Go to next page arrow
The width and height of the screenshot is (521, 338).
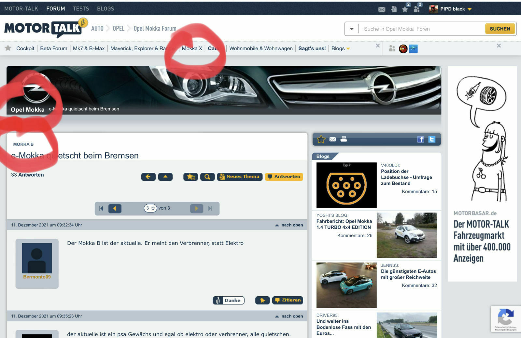click(x=197, y=208)
